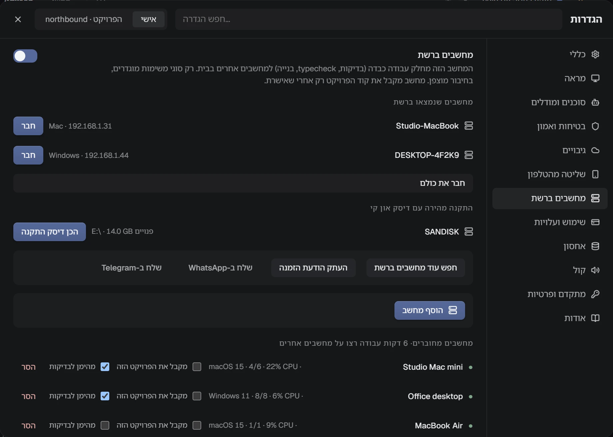The image size is (613, 437).
Task: Open the כללי settings gear icon
Action: tap(595, 54)
